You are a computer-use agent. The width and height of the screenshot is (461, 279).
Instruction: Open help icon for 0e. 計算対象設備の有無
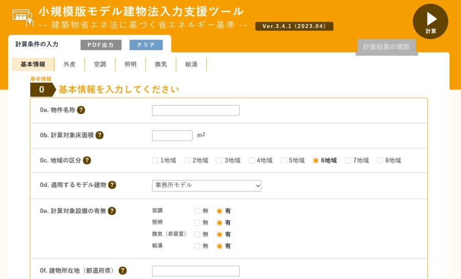[x=112, y=211]
